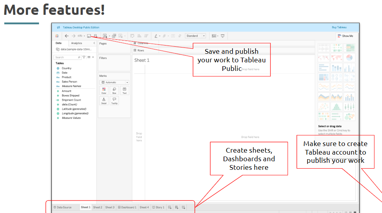Select the Sheet 2 tab
Screen dimensions: 382x213
[x=98, y=208]
